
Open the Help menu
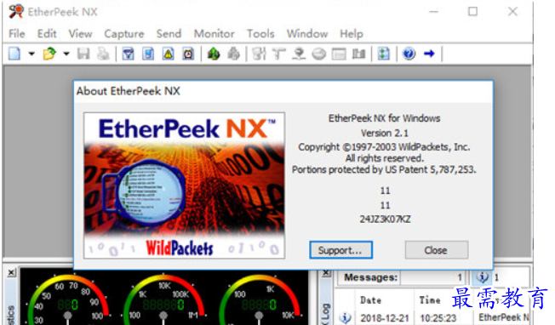[x=352, y=33]
